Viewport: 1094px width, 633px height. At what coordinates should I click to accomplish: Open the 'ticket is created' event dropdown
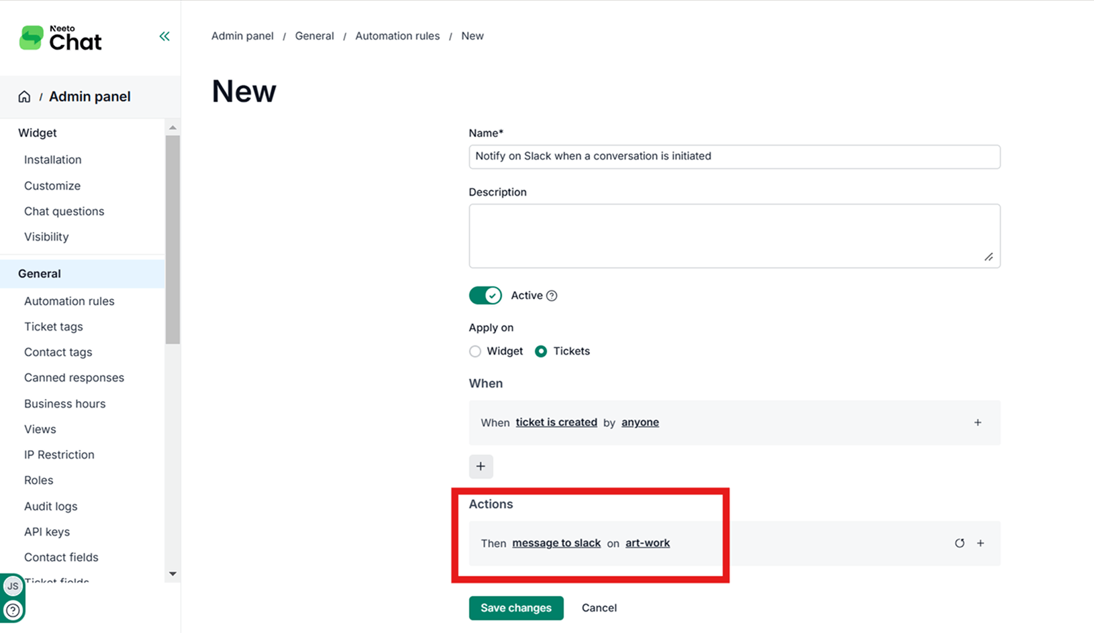point(556,422)
